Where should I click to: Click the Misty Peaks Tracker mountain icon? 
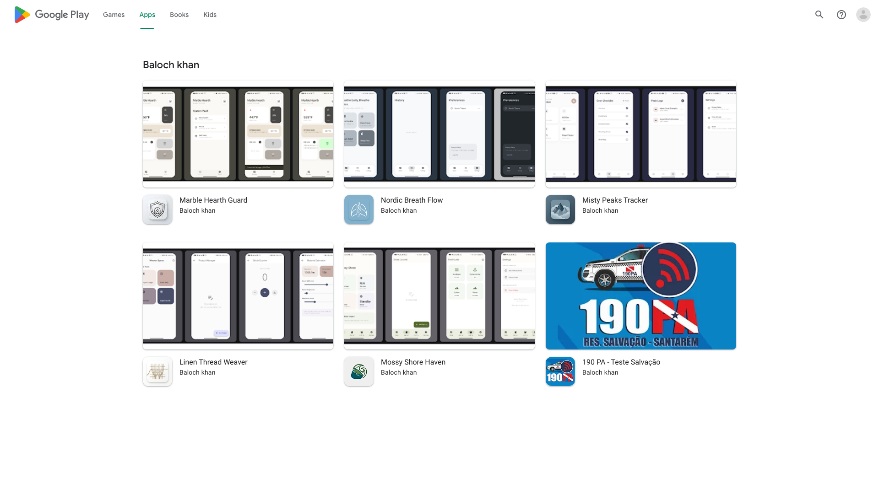coord(560,209)
